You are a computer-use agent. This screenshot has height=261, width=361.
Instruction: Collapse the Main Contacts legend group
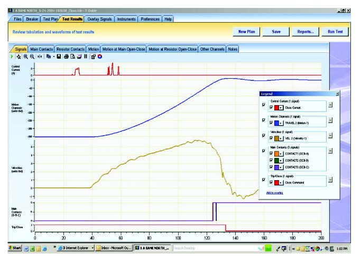330,151
